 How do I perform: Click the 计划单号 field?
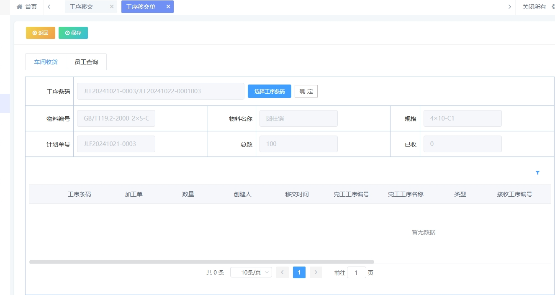click(x=116, y=144)
